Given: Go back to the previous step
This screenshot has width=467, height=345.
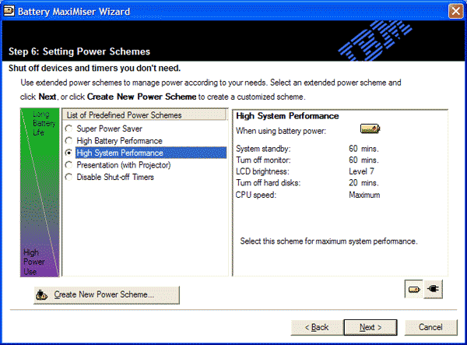Looking at the screenshot, I should click(x=317, y=327).
